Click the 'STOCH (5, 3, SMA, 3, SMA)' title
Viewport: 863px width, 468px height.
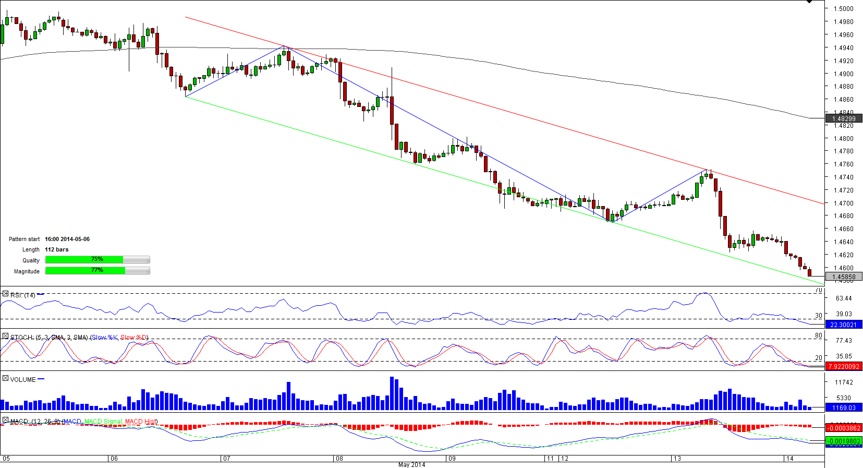(x=50, y=338)
